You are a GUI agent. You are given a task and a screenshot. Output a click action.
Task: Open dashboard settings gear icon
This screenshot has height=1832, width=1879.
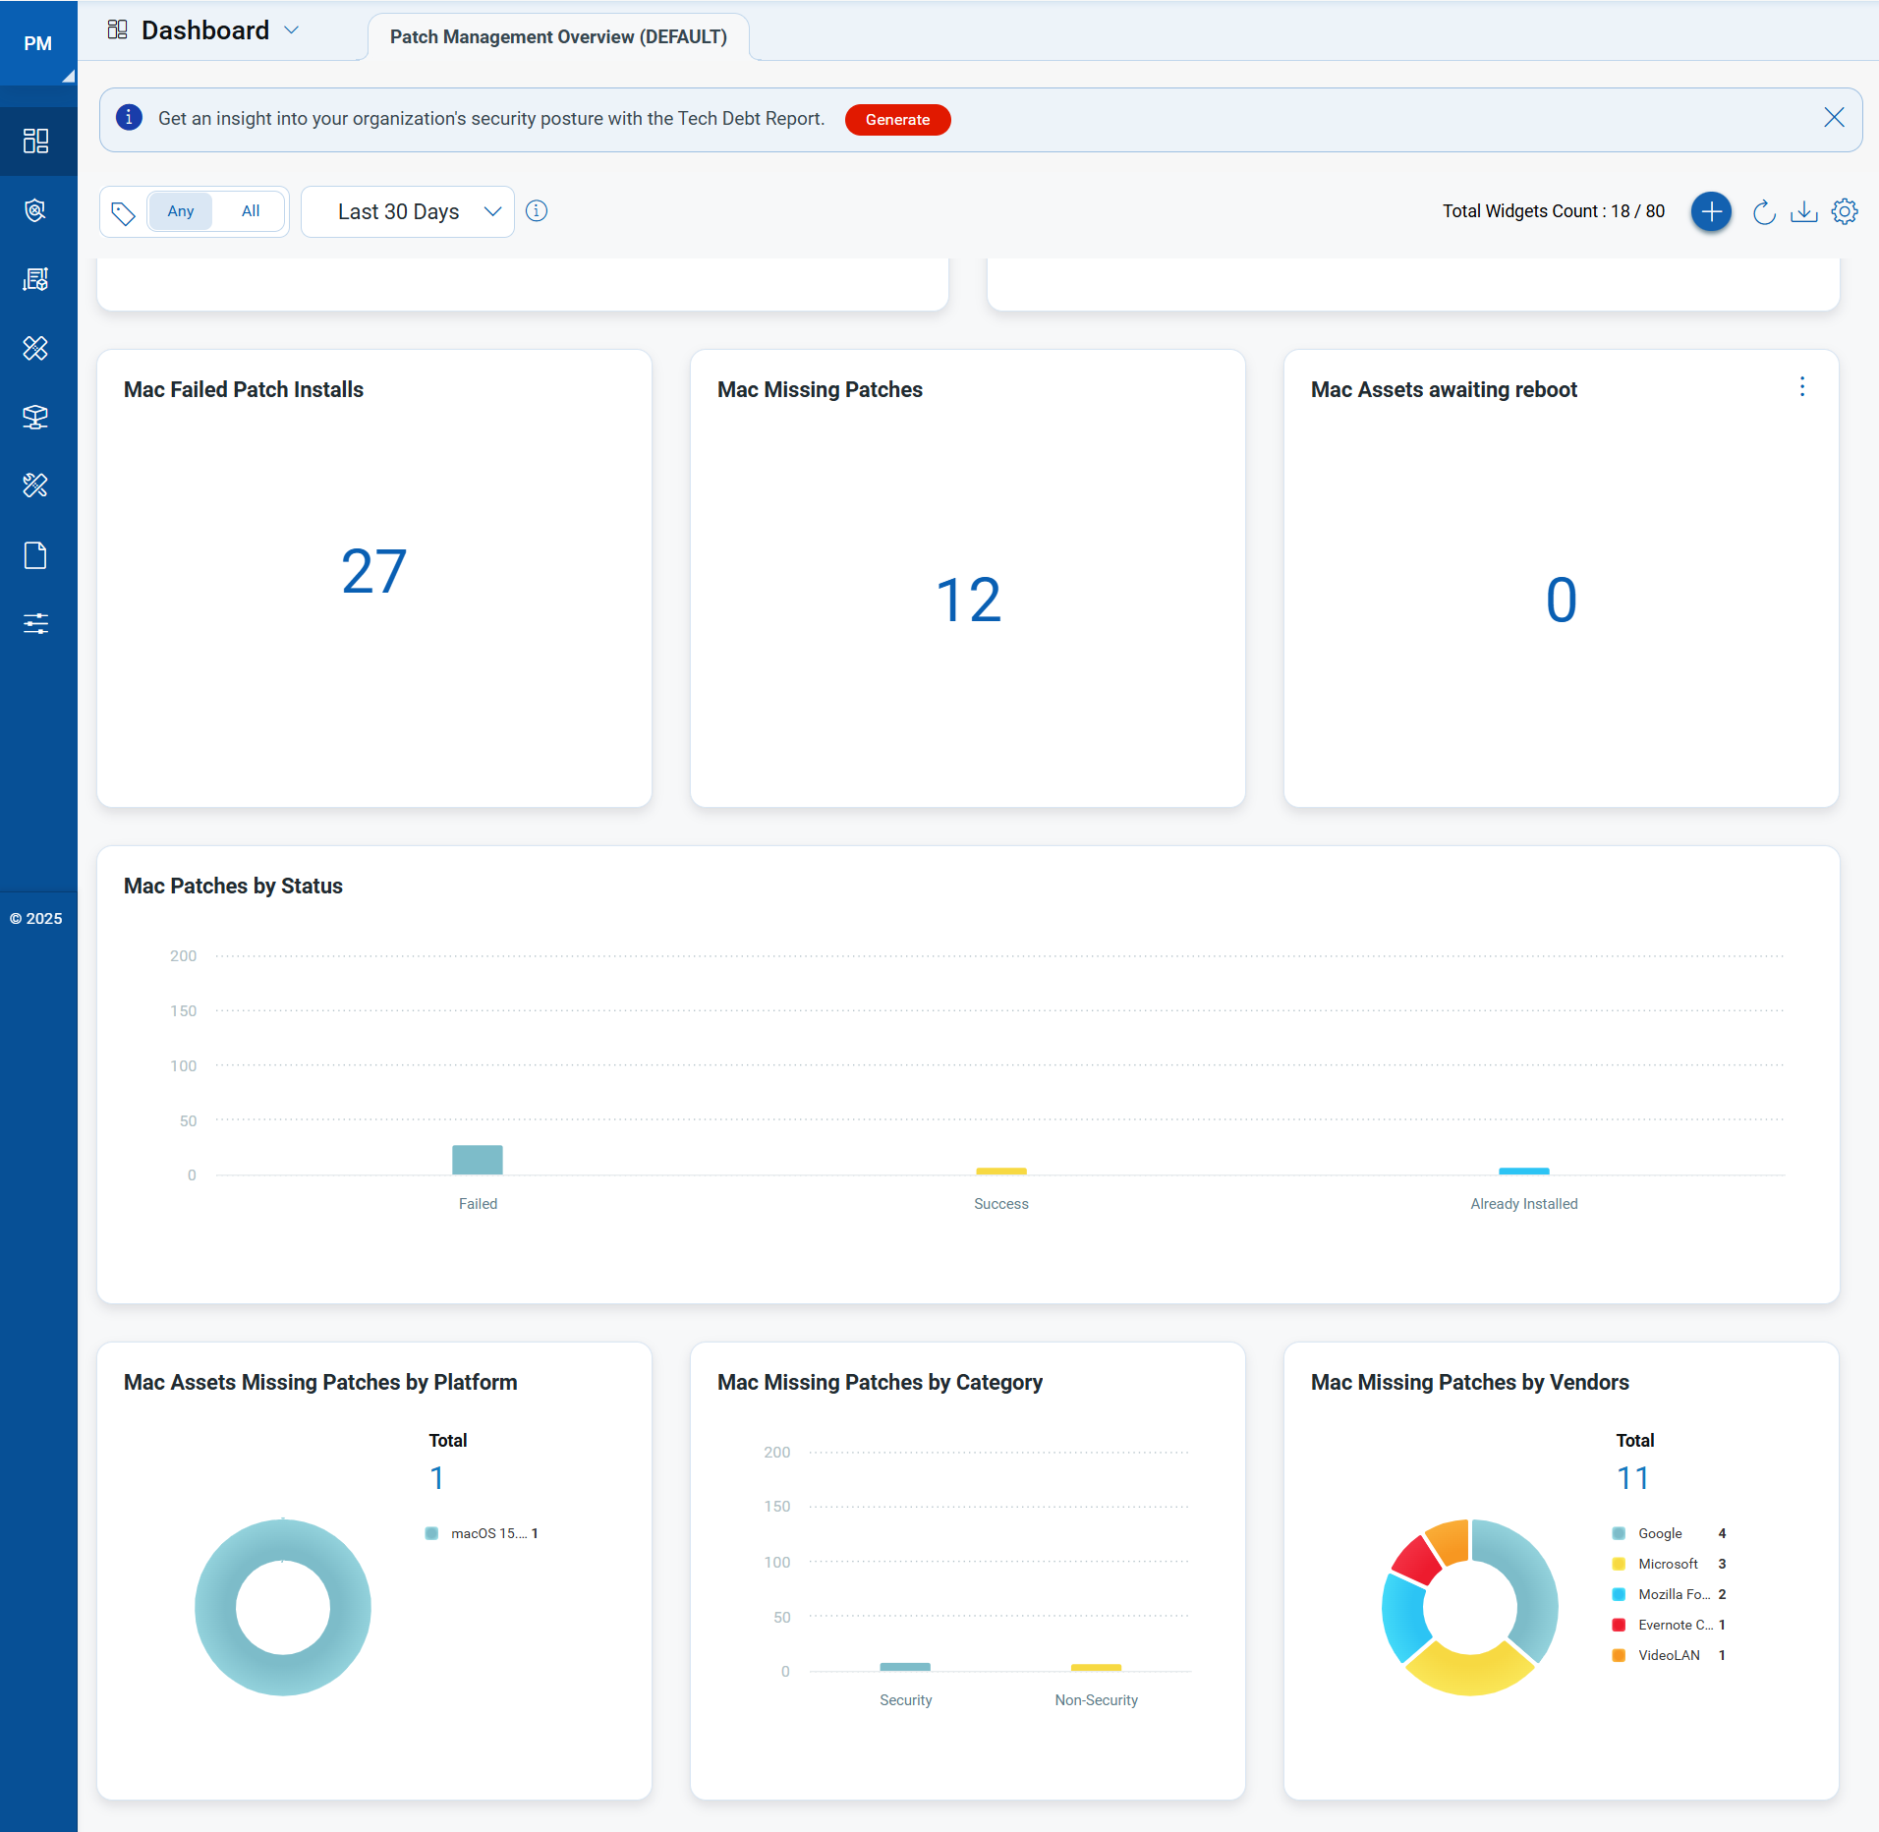pyautogui.click(x=1845, y=212)
